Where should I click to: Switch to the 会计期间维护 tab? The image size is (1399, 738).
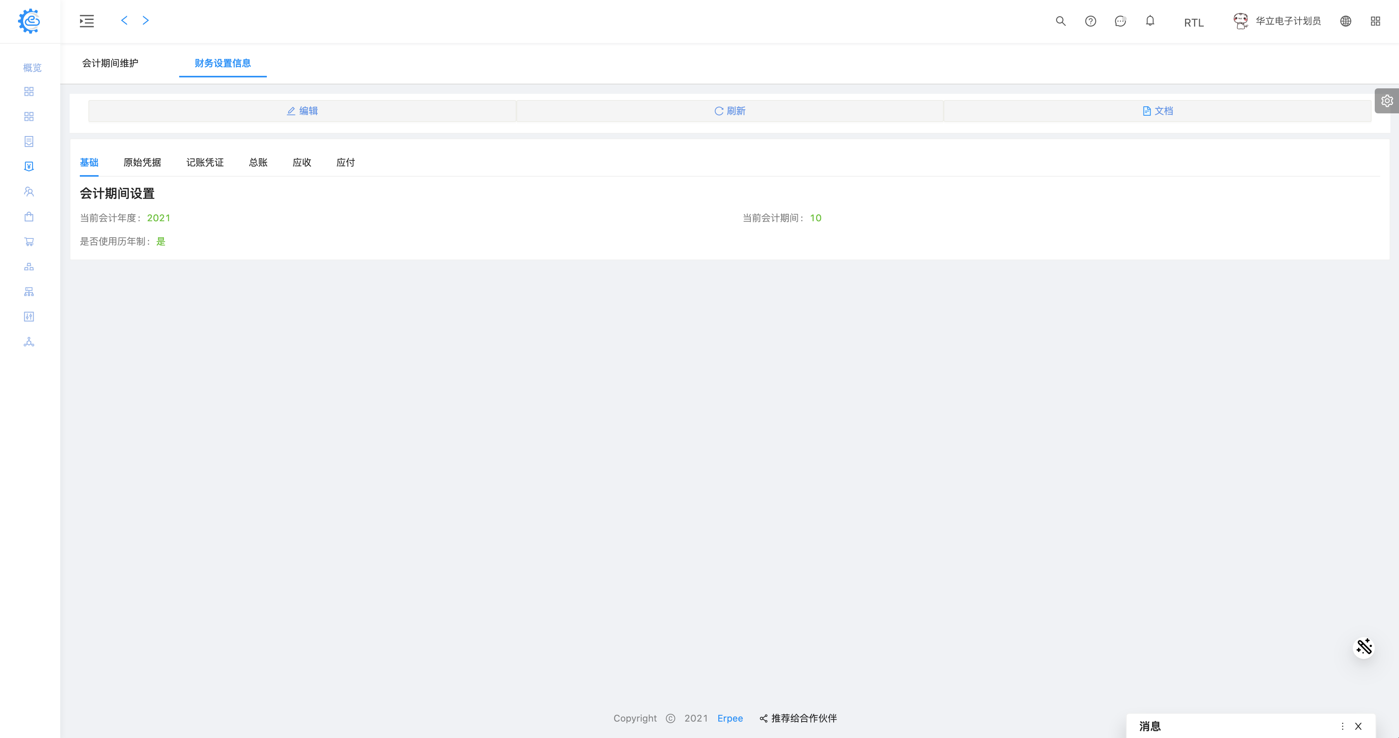point(110,63)
